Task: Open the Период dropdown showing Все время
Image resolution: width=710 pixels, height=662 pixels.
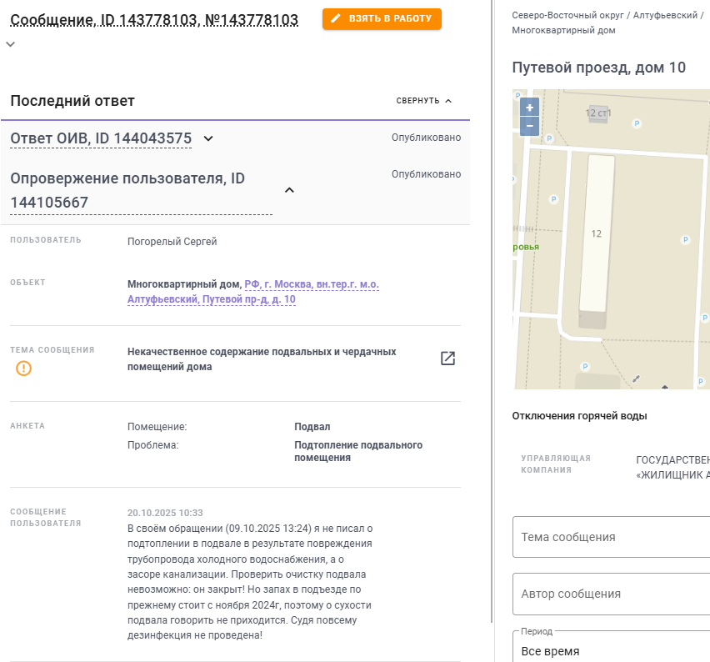Action: 612,650
